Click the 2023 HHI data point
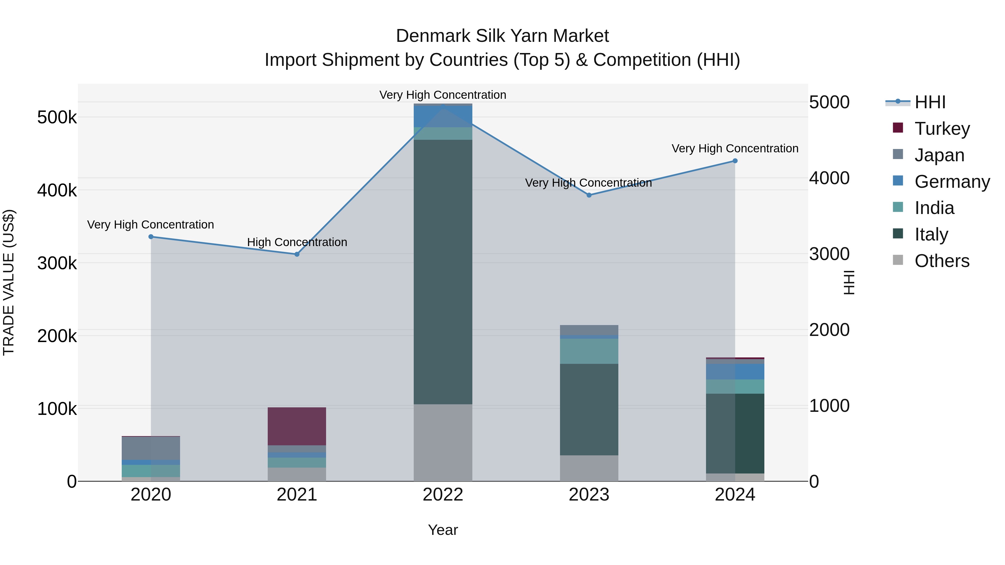Viewport: 1005px width, 565px height. click(x=589, y=195)
